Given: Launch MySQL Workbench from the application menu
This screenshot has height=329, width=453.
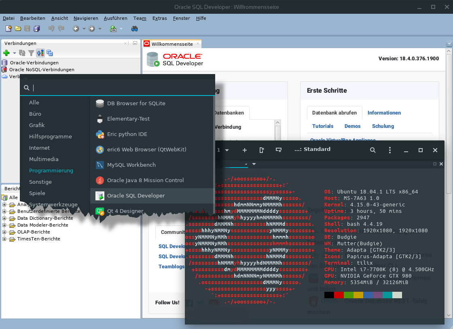Looking at the screenshot, I should point(152,165).
